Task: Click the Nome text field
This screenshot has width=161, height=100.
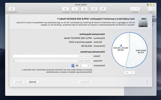Action: pos(52,56)
